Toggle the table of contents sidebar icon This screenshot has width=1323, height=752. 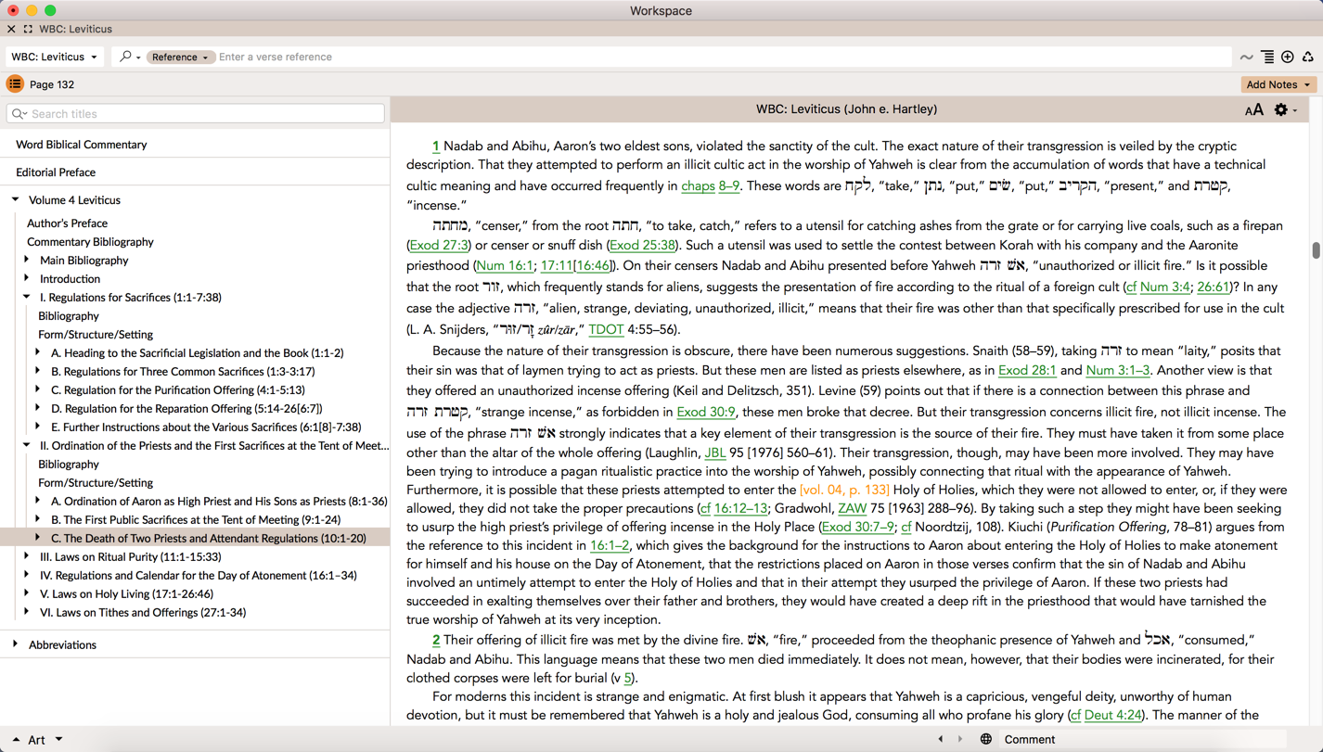15,84
